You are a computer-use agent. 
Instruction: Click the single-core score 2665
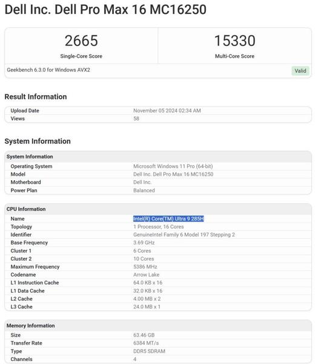81,41
